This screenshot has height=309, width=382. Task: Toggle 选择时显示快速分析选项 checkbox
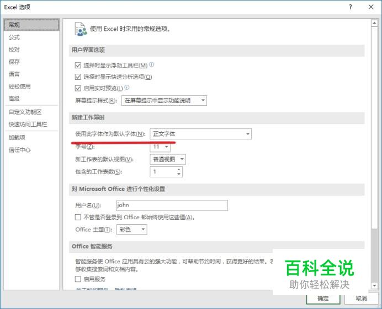pyautogui.click(x=78, y=77)
